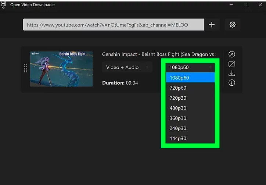Grab the drag handle beside the thumbnail
Viewport: 266px width, 185px height.
(25, 68)
